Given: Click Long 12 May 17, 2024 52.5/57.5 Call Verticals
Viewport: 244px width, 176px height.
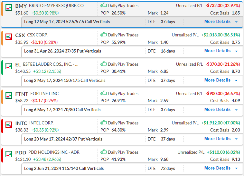Looking at the screenshot, I should pos(67,22).
